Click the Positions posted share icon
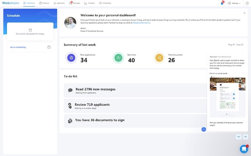The width and height of the screenshot is (251, 156). coord(159,58)
